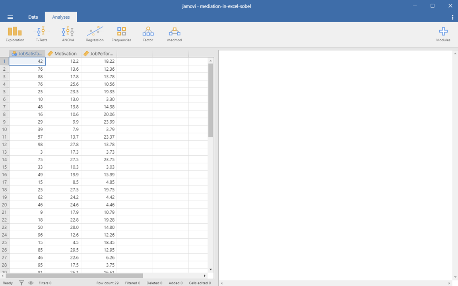Select the Motivation column header
Screen dimensions: 458x286
(63, 54)
